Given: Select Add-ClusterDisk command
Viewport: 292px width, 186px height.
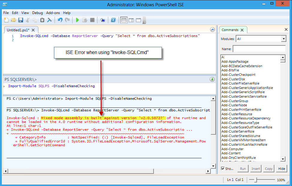Looking at the screenshot, I should (x=233, y=79).
